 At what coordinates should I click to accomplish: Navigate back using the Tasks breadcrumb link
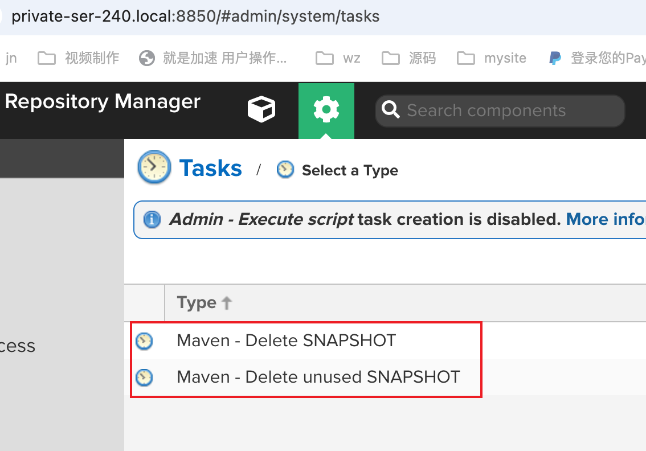(x=210, y=167)
